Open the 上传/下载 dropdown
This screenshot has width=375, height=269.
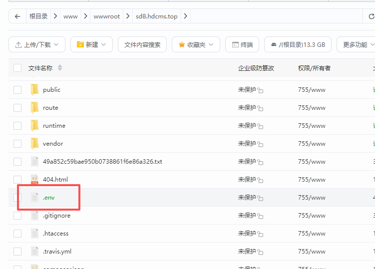coord(37,44)
